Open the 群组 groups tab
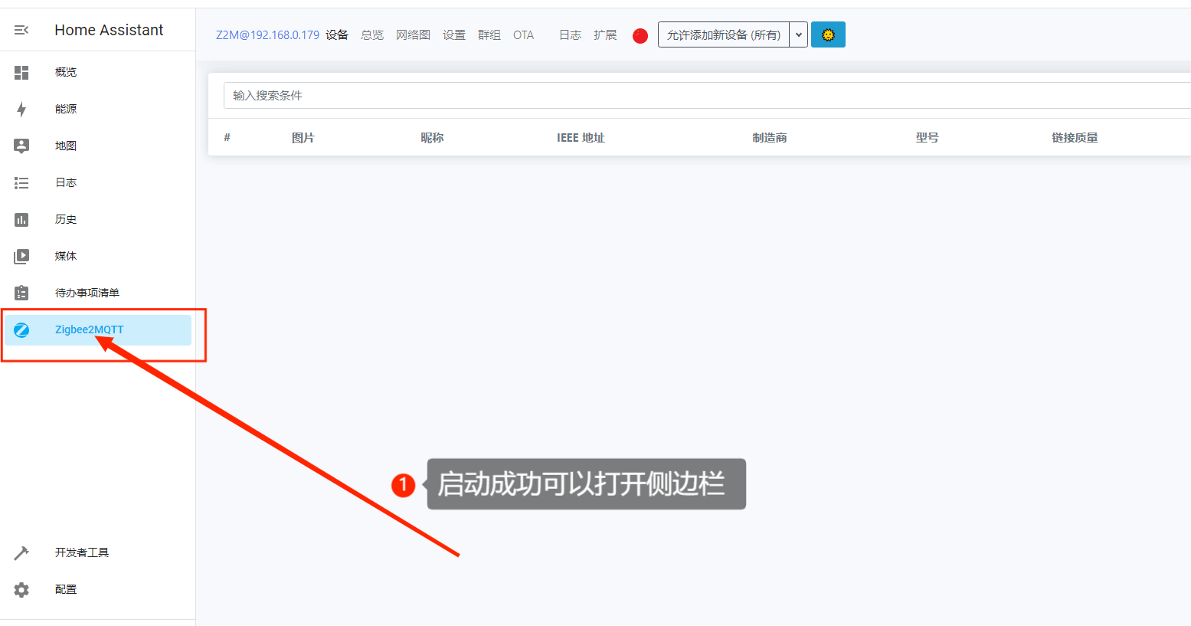The height and width of the screenshot is (626, 1191). (489, 35)
